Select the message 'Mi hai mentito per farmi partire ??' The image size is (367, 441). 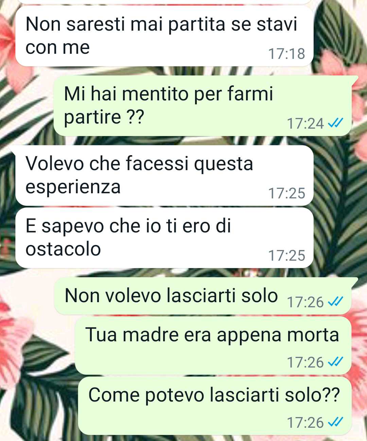coord(203,106)
